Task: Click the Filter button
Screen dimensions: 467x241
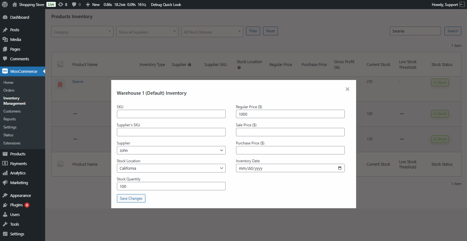Action: 253,31
